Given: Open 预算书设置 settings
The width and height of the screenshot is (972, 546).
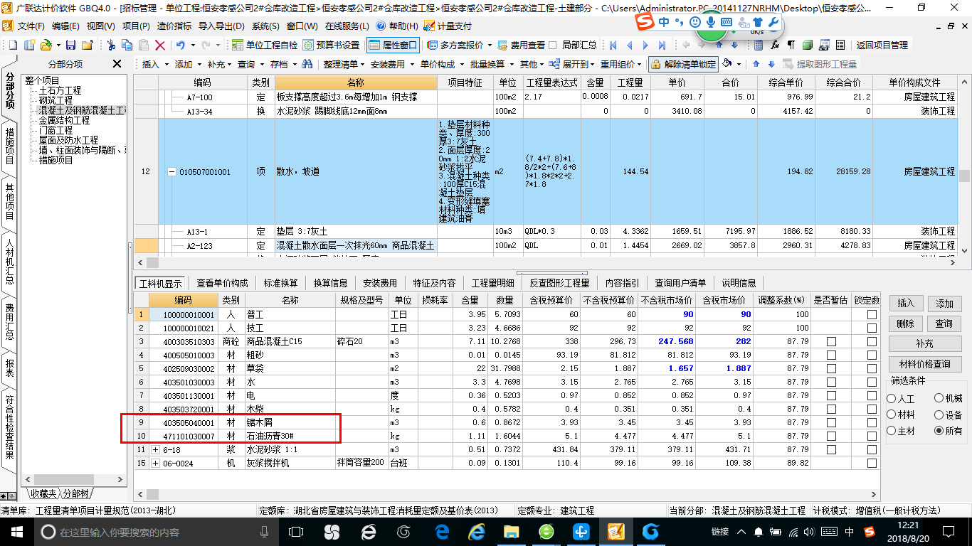Looking at the screenshot, I should [x=331, y=45].
